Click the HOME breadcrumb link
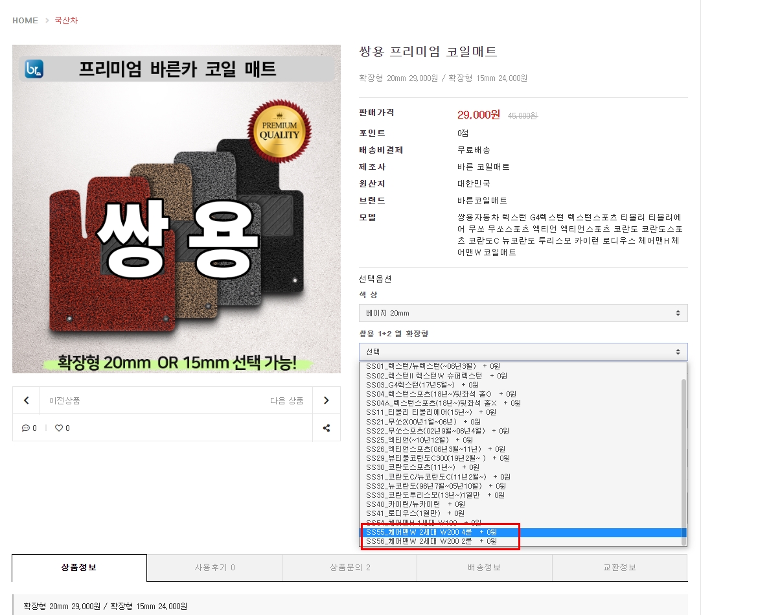 (x=25, y=21)
